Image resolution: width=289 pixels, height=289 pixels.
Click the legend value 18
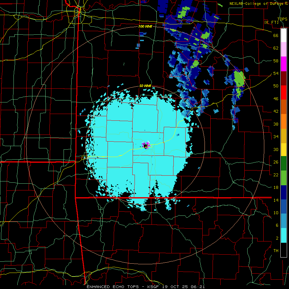click(x=276, y=188)
